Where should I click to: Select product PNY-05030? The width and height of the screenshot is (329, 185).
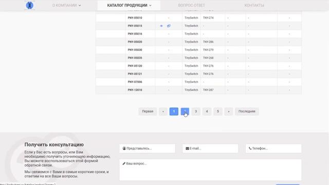[135, 50]
